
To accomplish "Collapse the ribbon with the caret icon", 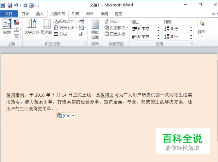I will coord(214,14).
